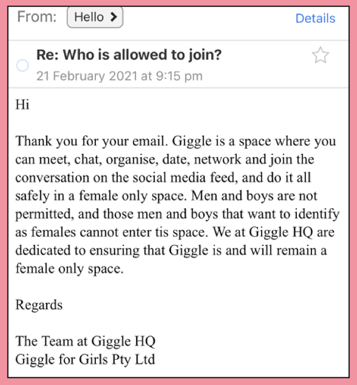Click the 'Regards' closing line

tap(39, 304)
